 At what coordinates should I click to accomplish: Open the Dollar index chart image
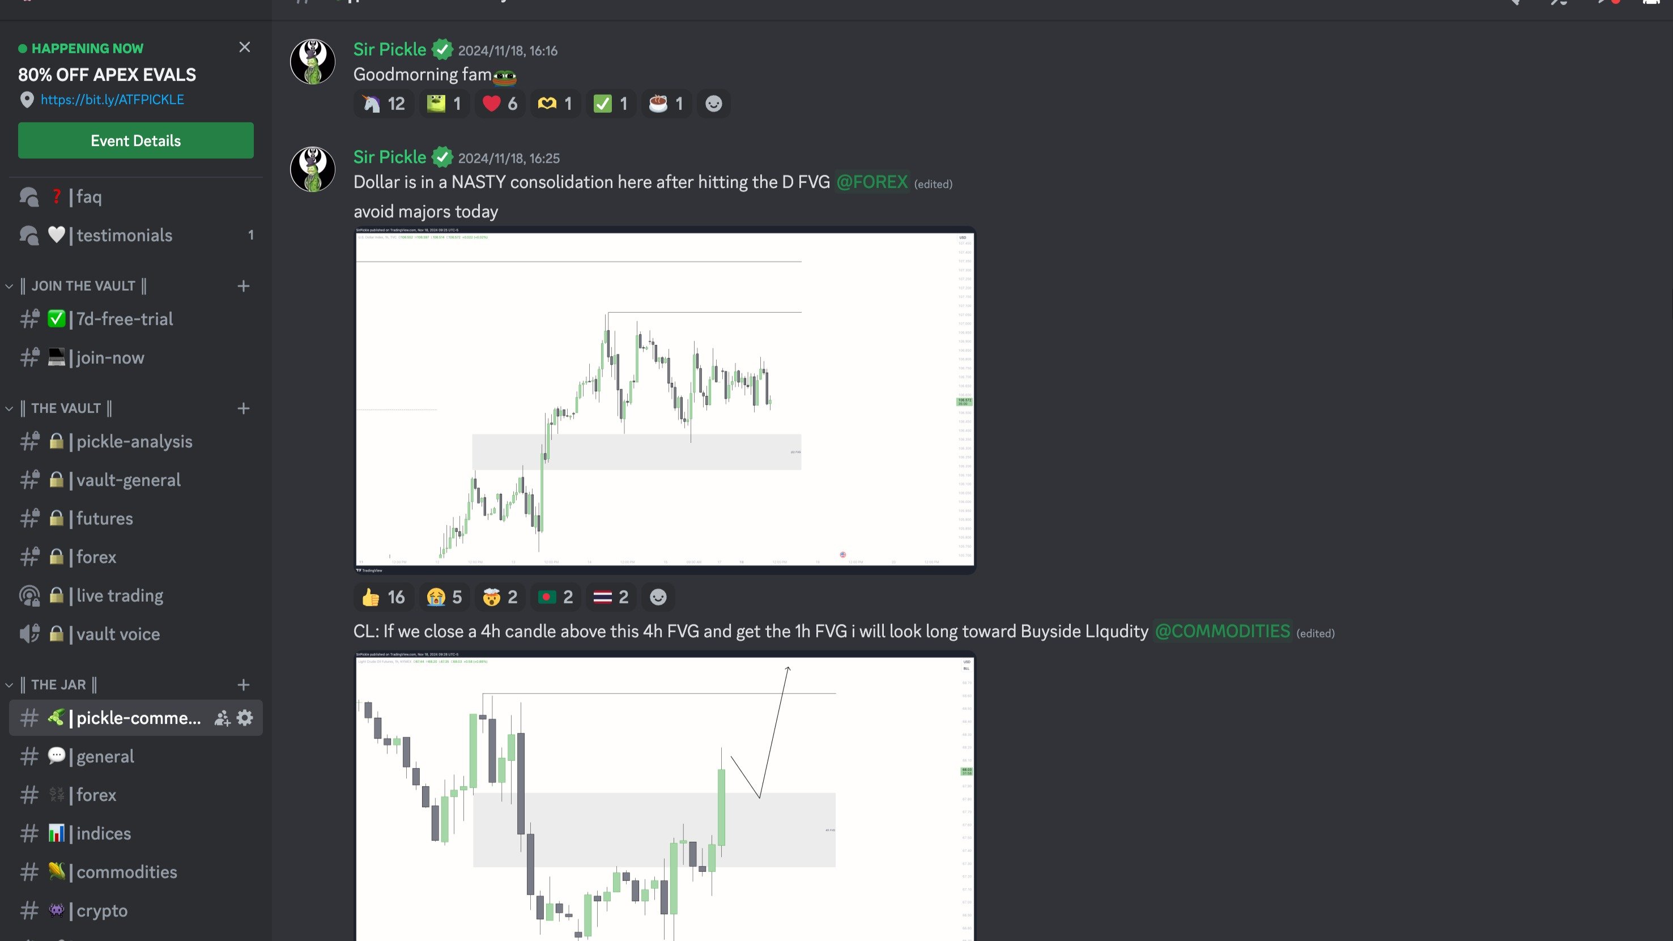tap(665, 400)
